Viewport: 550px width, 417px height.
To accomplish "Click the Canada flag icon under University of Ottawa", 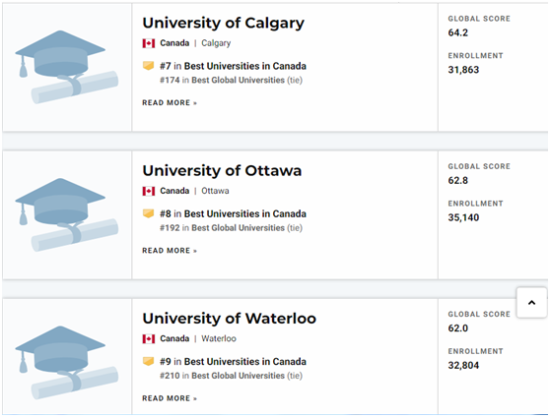I will point(149,191).
